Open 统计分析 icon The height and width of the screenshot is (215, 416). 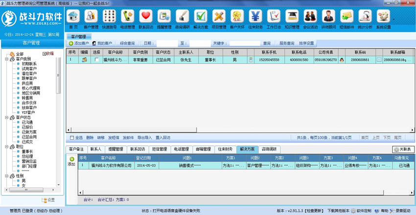365,16
